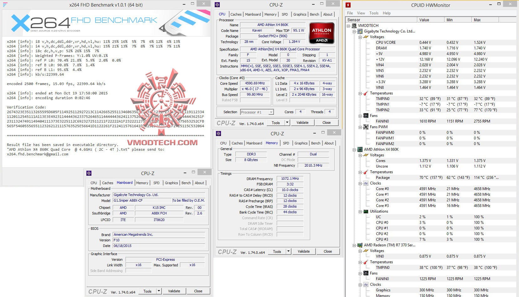Image resolution: width=519 pixels, height=297 pixels.
Task: Open the View menu in HWMonitor
Action: coord(361,13)
